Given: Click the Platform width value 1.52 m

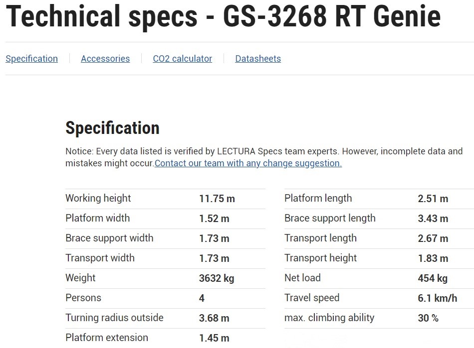Looking at the screenshot, I should [x=215, y=218].
